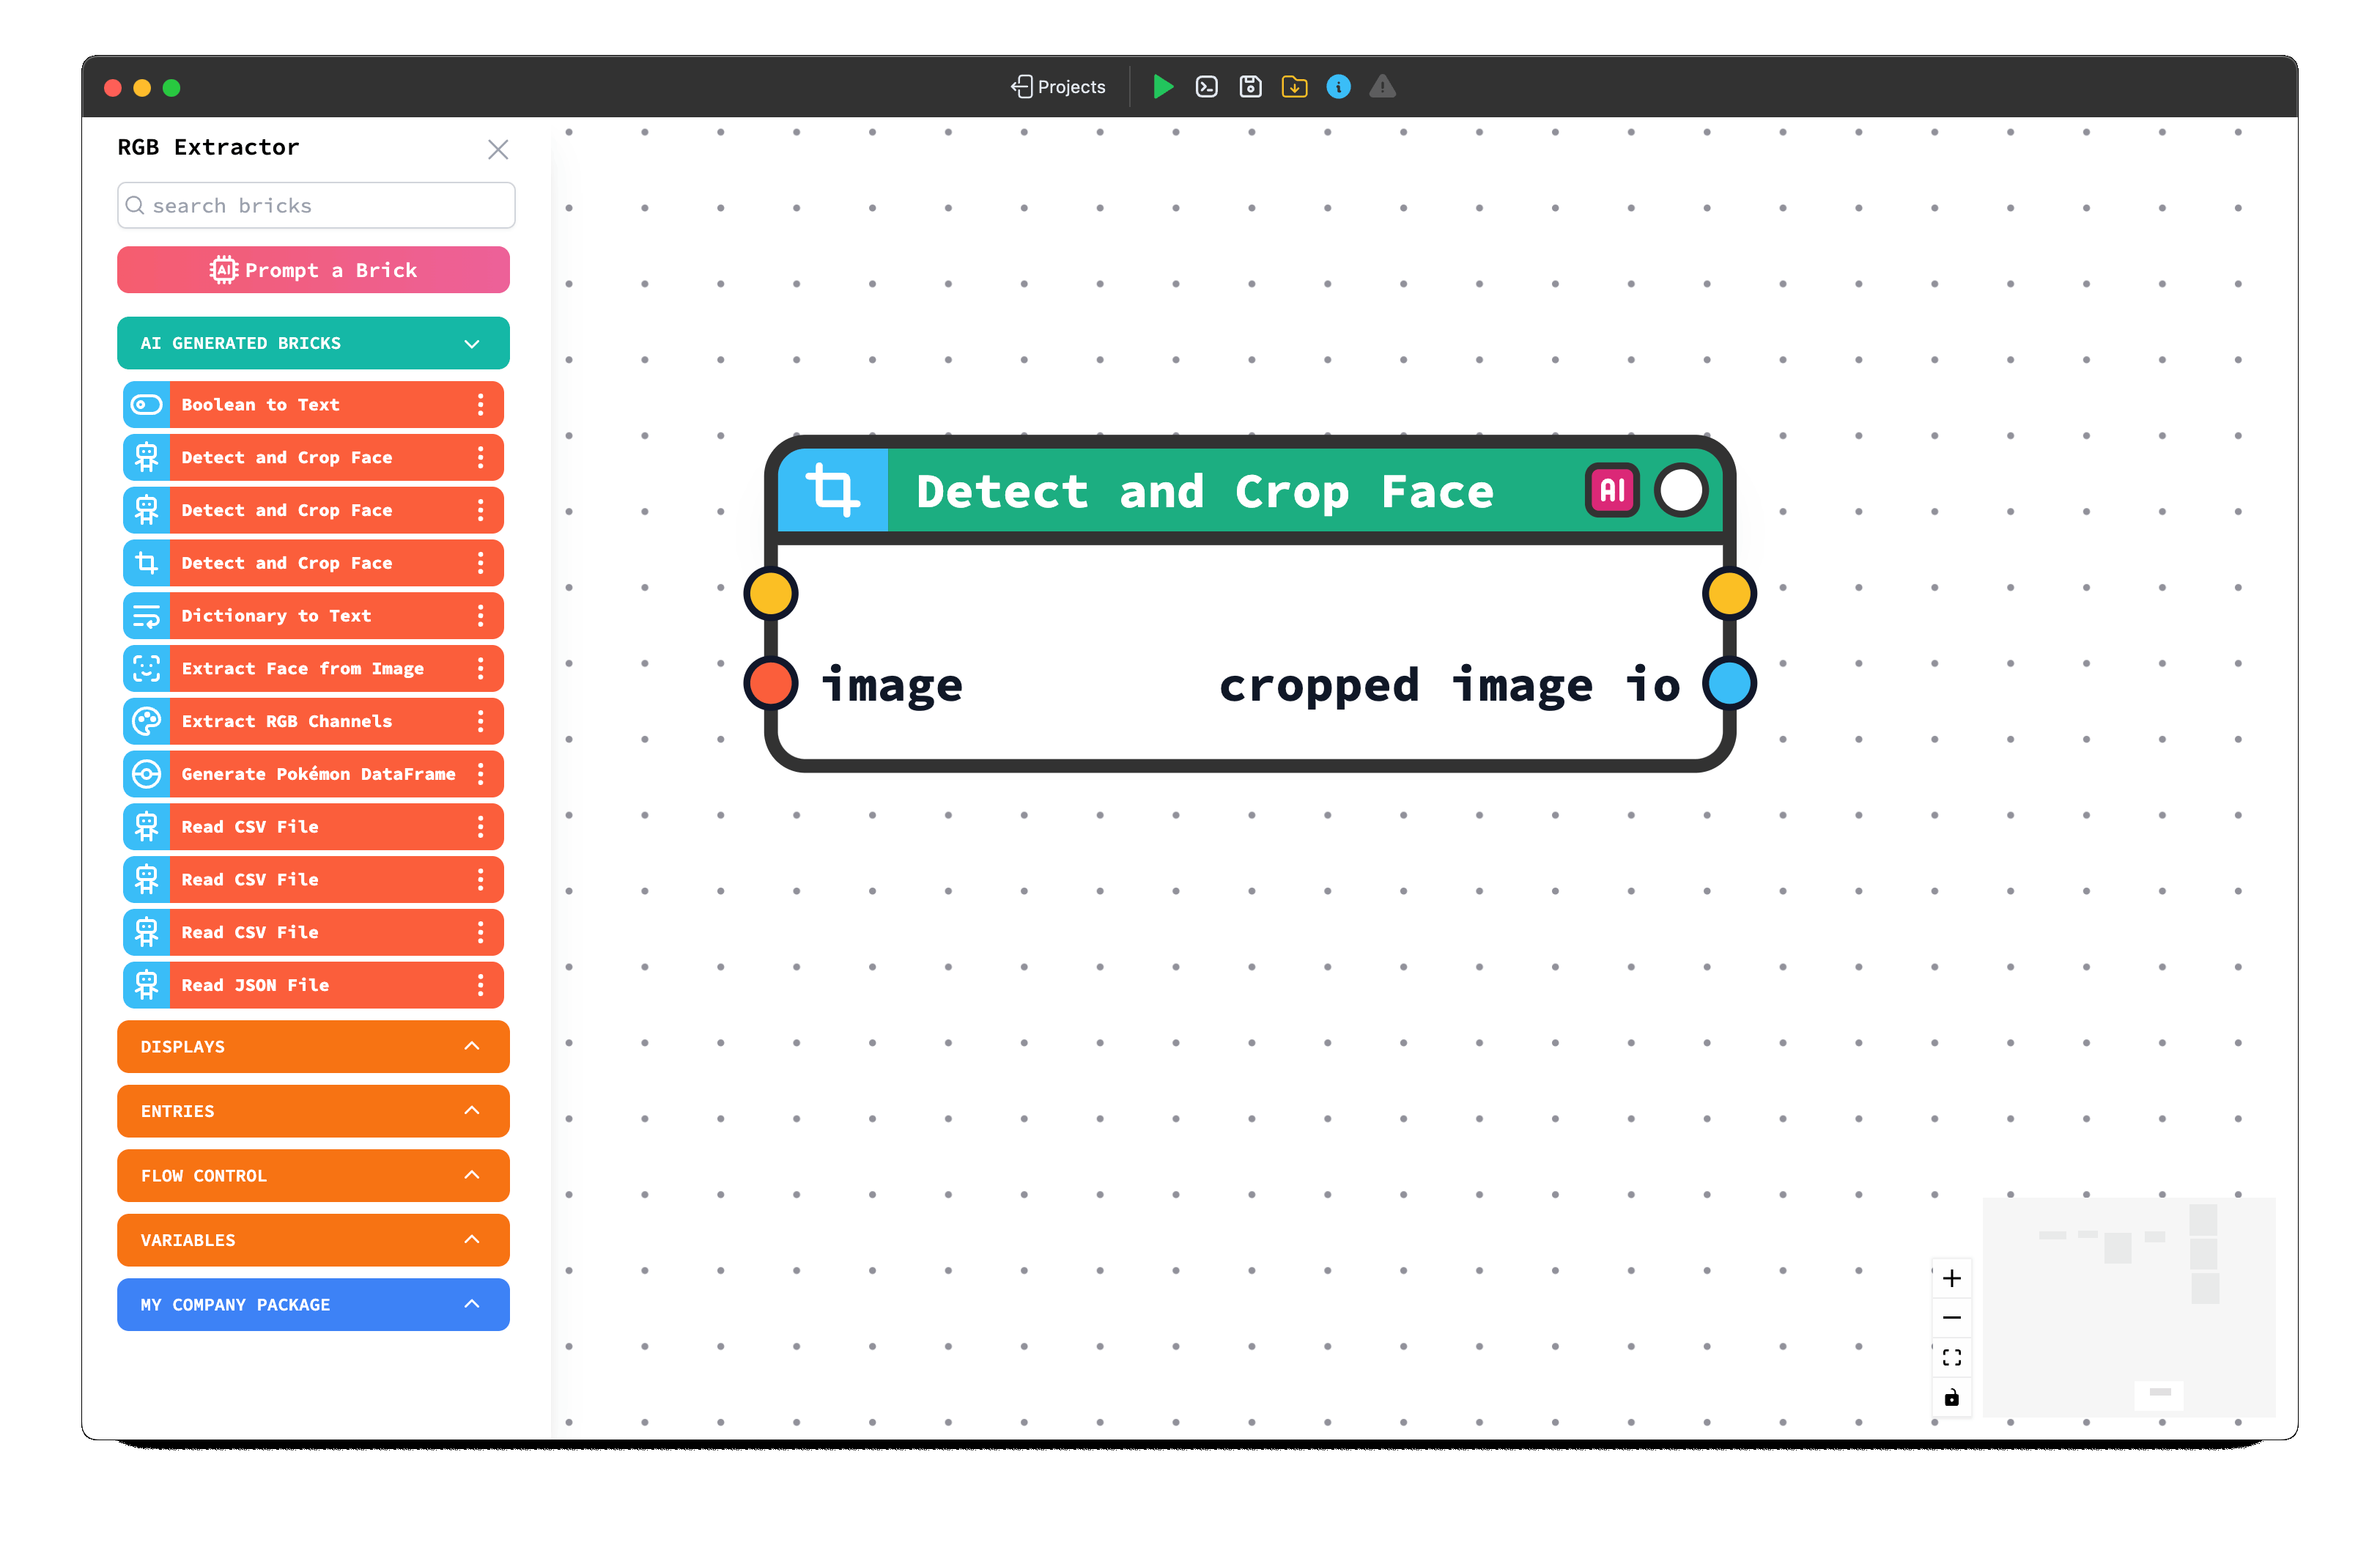Open the blue info icon
The image size is (2380, 1548).
click(1338, 87)
